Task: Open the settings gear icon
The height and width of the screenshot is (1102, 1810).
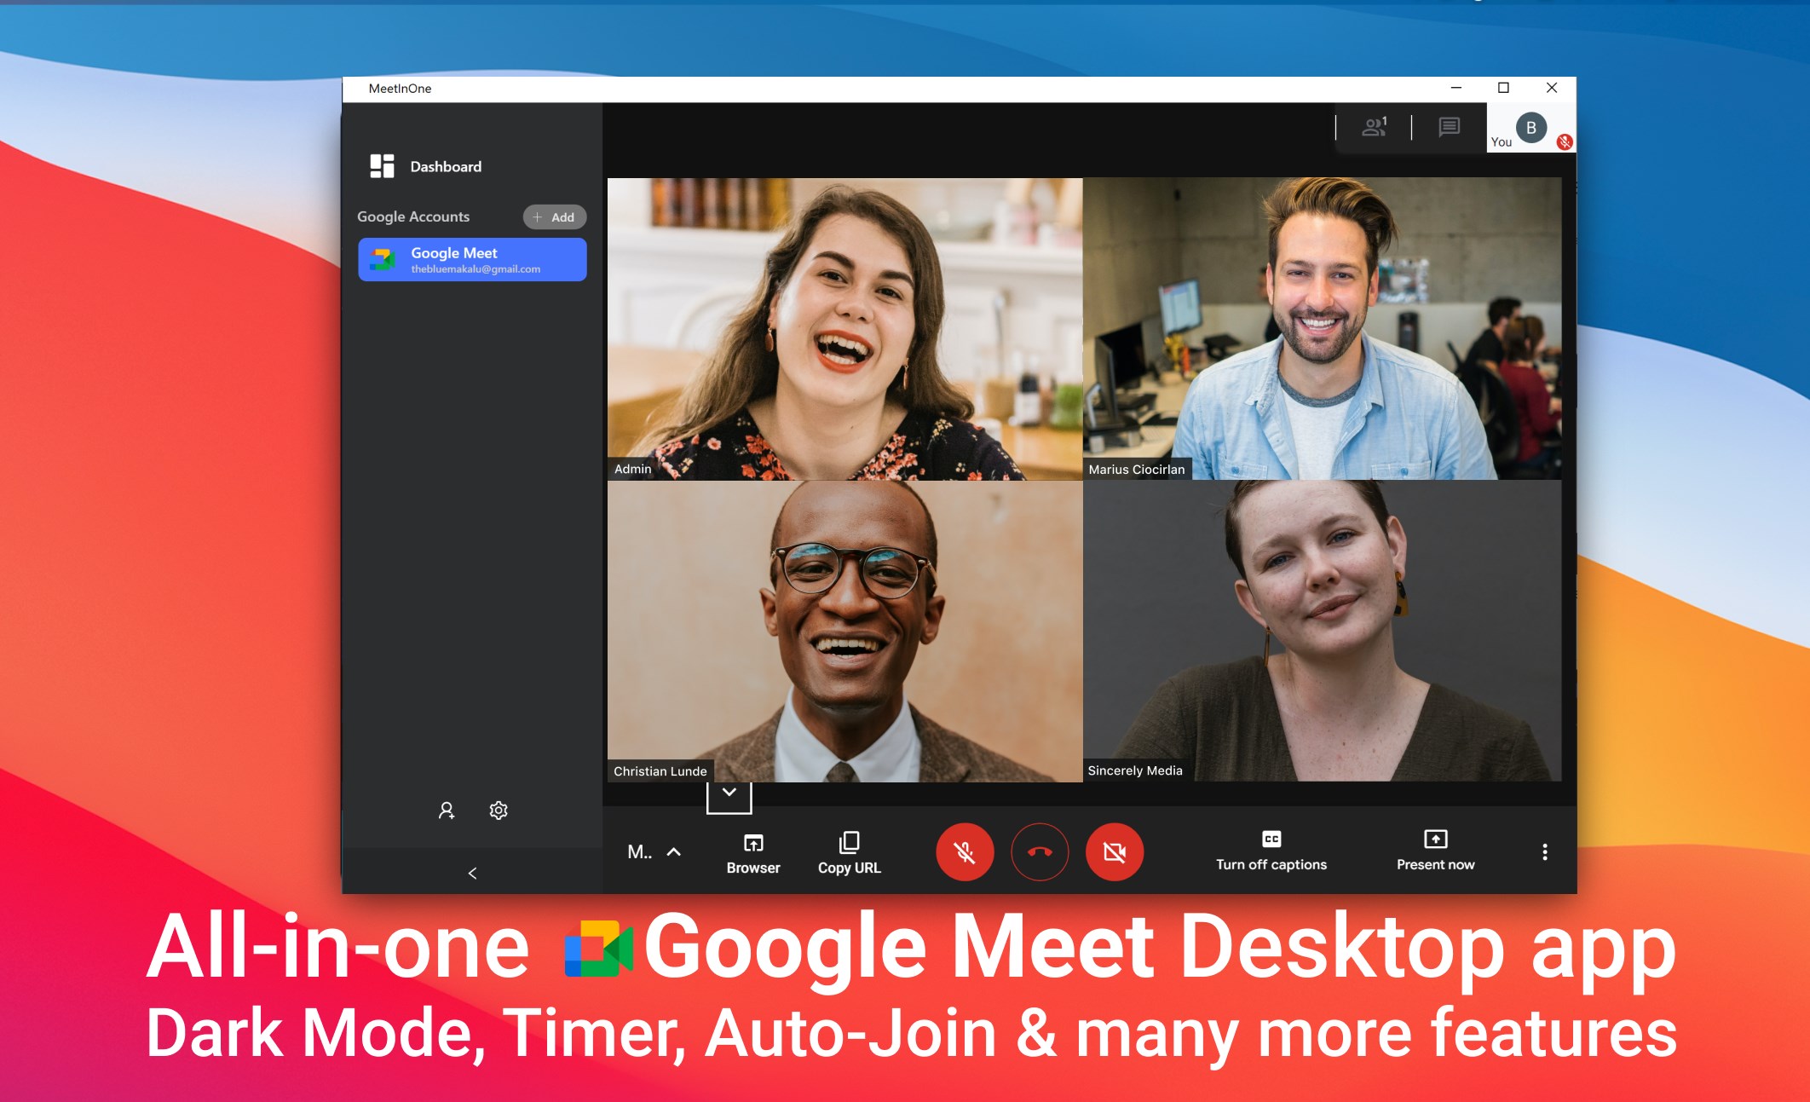Action: pos(499,811)
